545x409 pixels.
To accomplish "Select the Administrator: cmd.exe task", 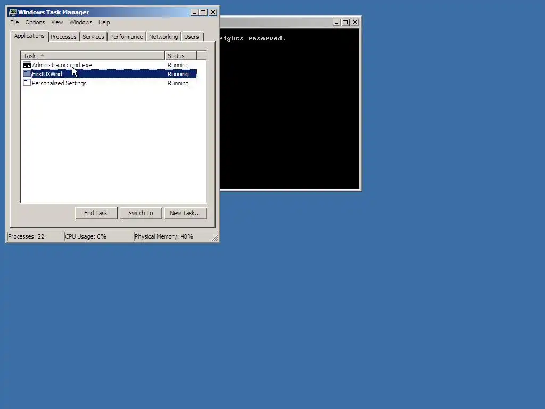I will click(110, 65).
